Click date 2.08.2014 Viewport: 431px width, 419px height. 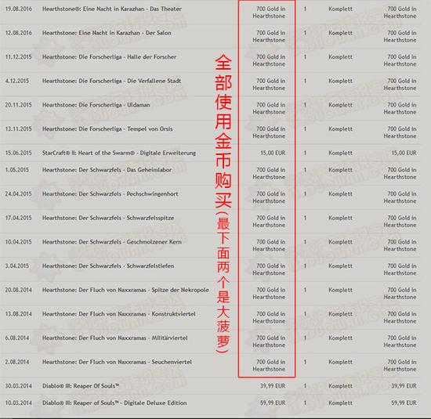click(x=17, y=362)
